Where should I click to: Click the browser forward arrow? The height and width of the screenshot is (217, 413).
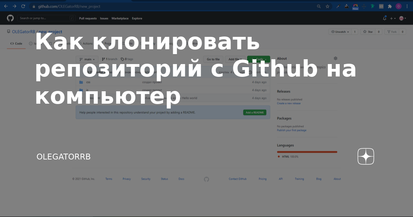pos(14,6)
